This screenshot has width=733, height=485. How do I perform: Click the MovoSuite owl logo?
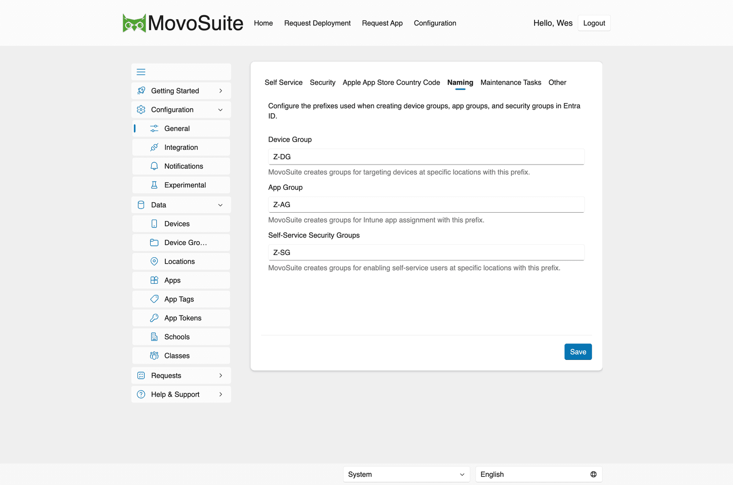click(134, 23)
